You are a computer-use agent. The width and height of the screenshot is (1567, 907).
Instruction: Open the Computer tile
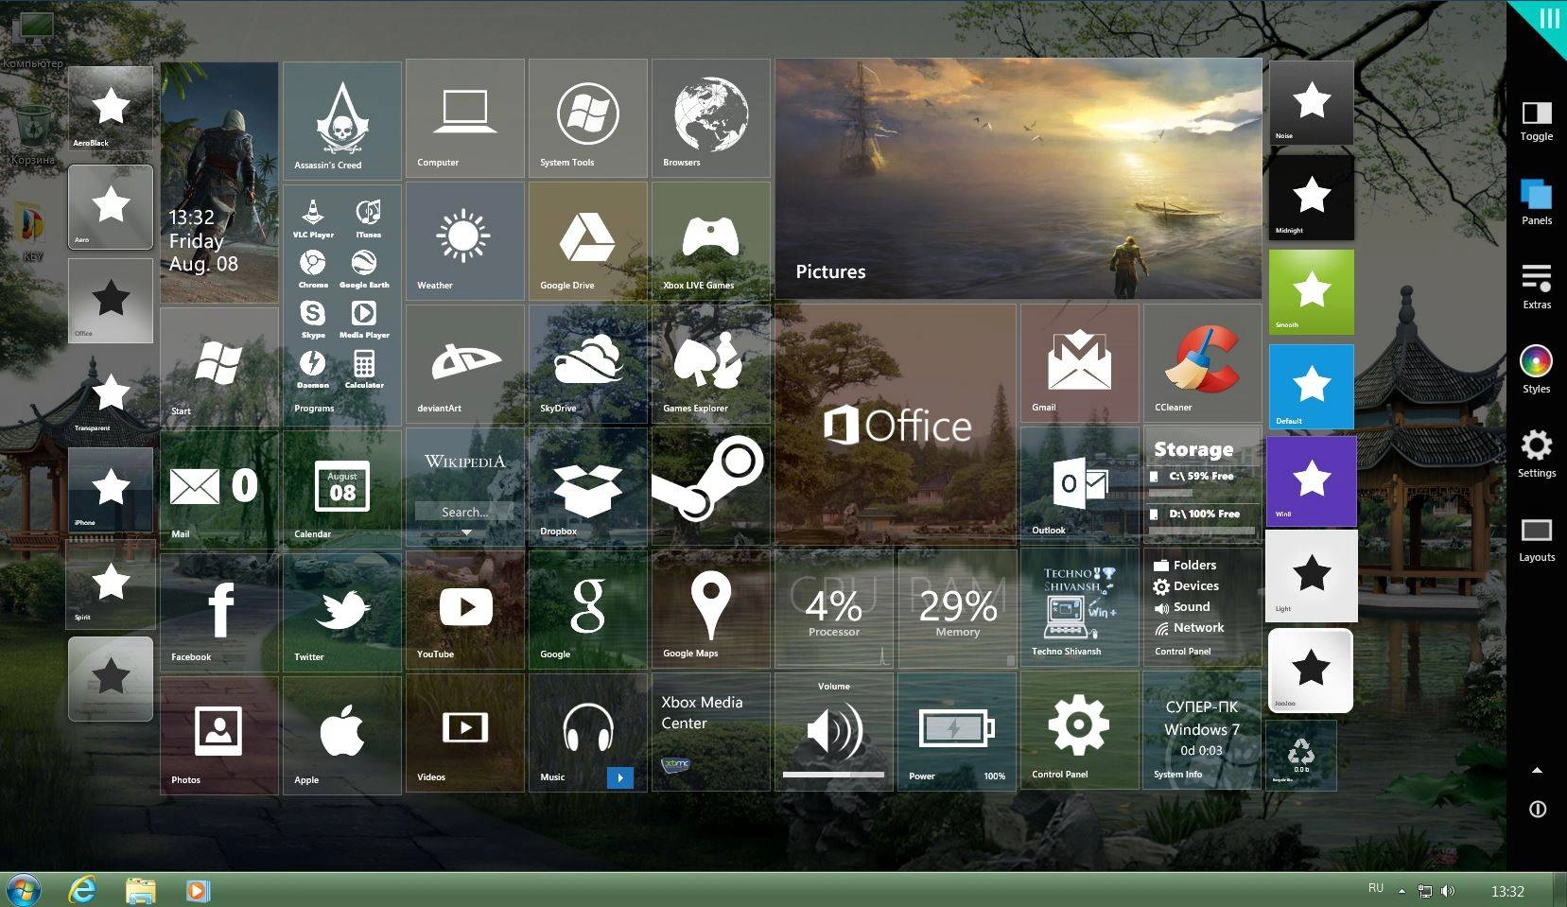point(465,118)
